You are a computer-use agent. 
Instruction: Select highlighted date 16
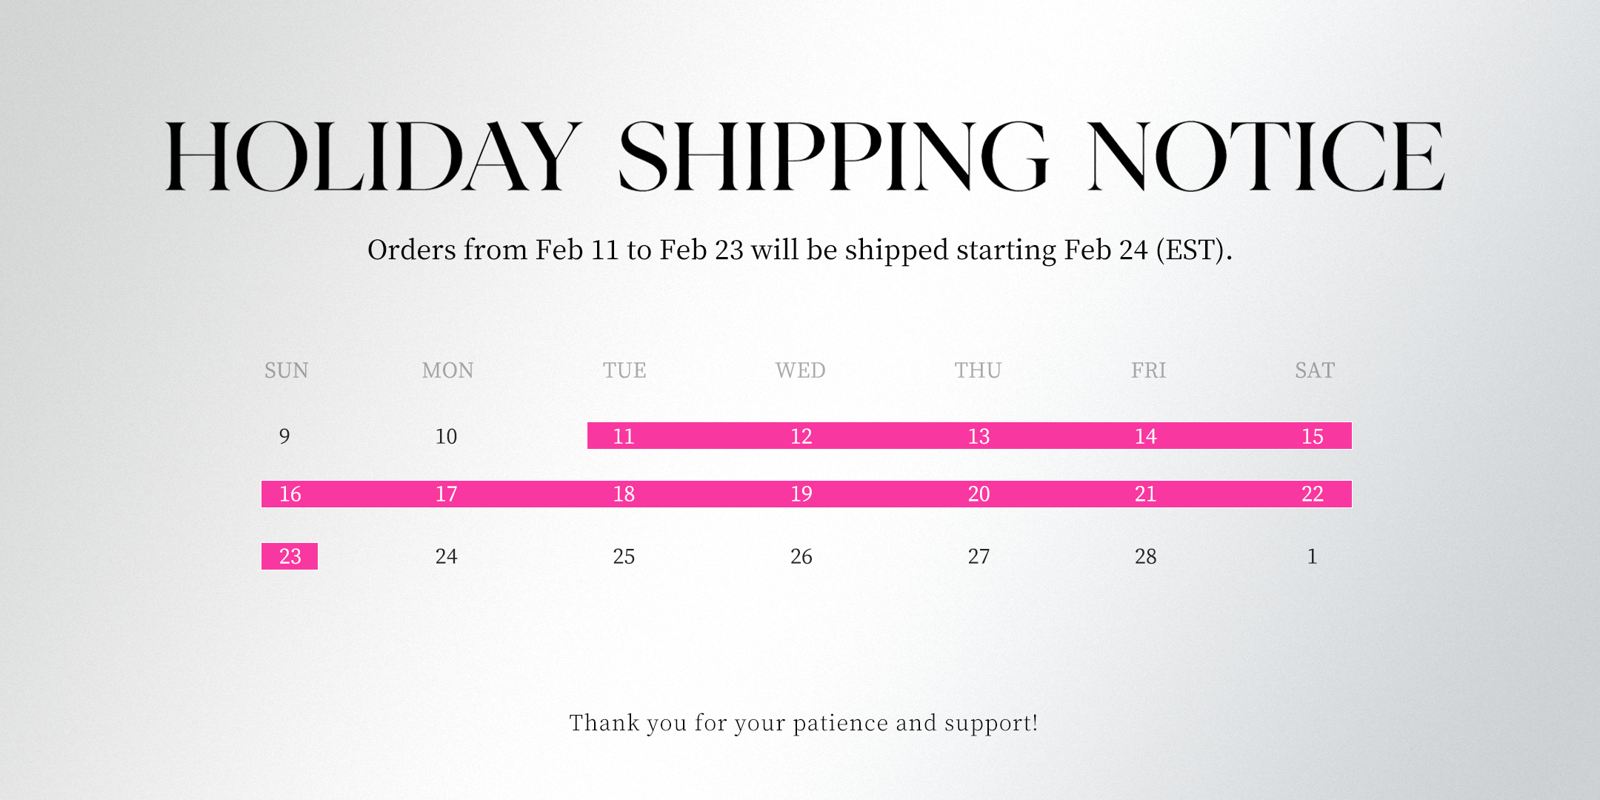[x=290, y=494]
